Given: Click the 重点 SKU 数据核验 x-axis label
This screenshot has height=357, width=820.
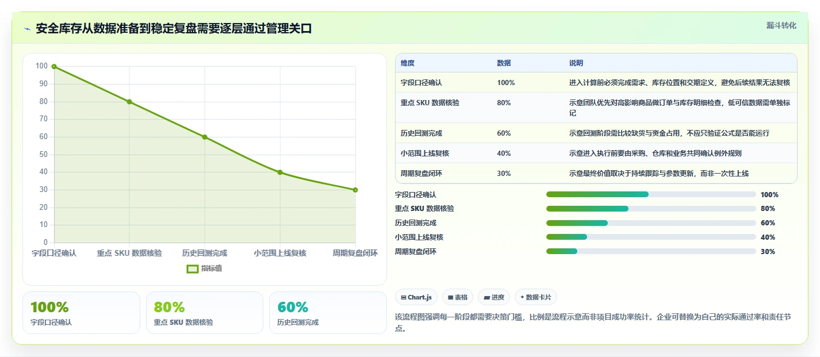Looking at the screenshot, I should coord(129,253).
